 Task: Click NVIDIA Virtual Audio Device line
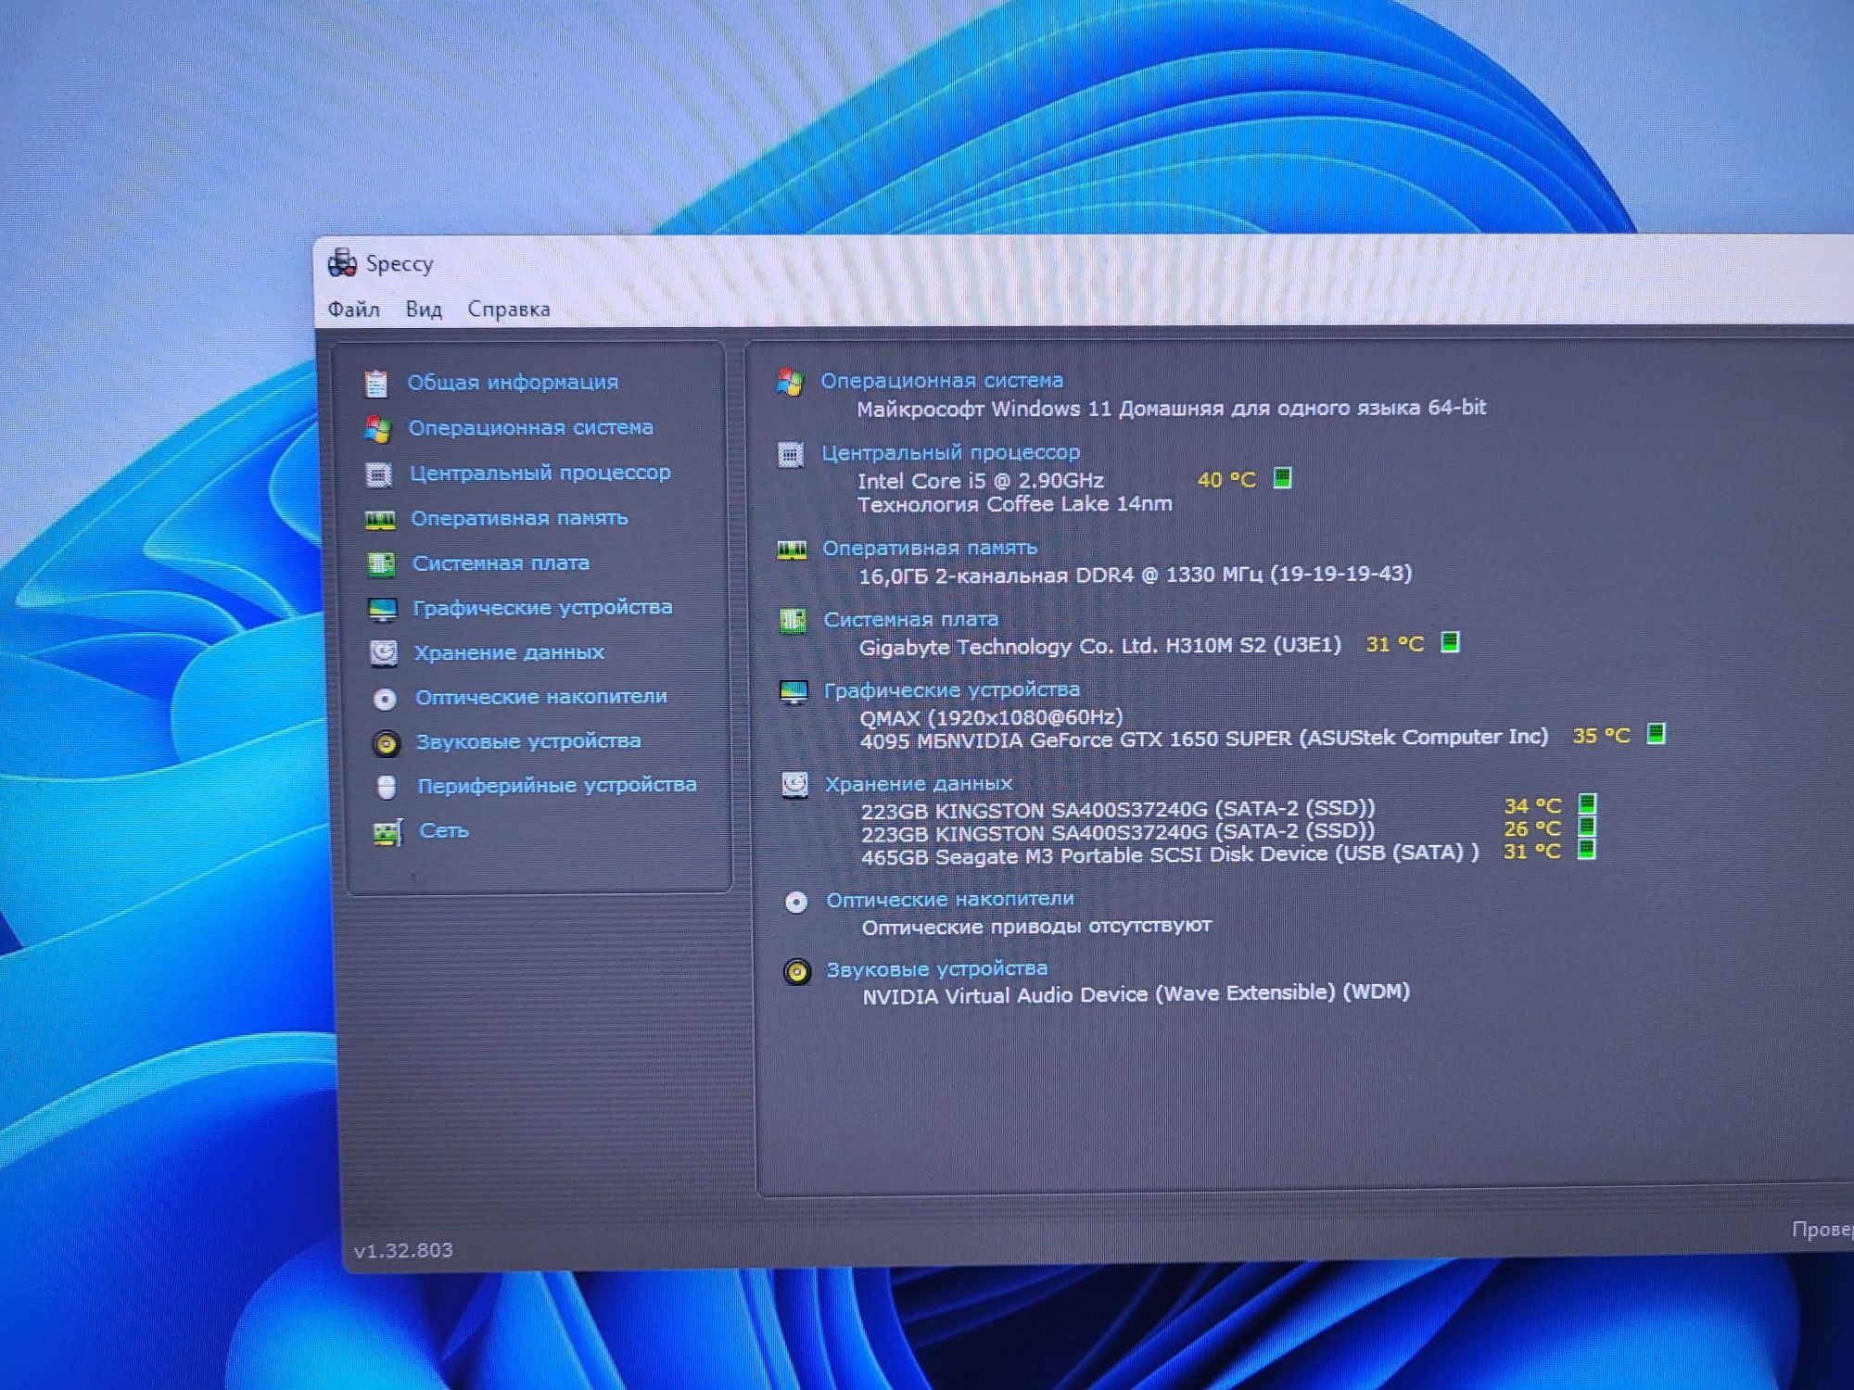coord(1137,994)
